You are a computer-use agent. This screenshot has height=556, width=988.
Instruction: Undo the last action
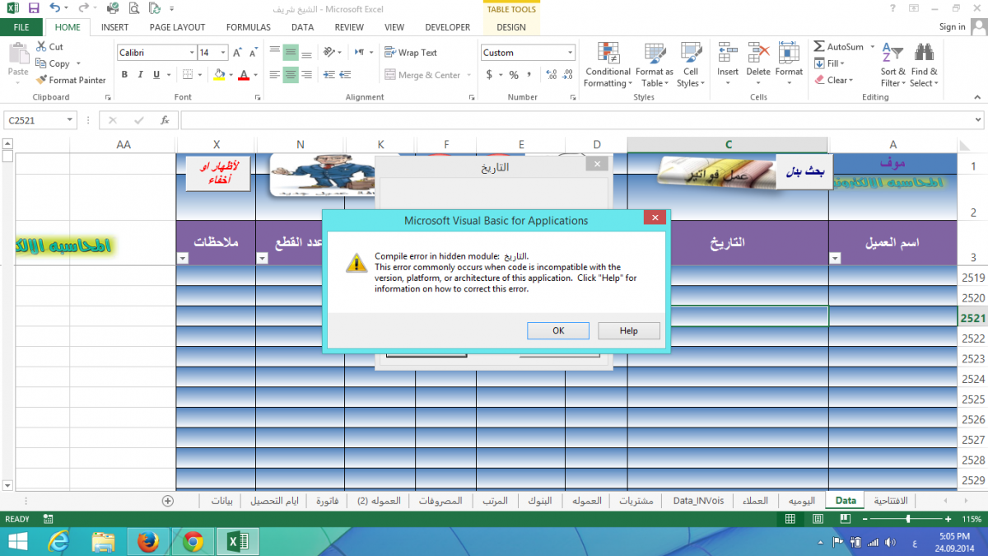tap(54, 7)
